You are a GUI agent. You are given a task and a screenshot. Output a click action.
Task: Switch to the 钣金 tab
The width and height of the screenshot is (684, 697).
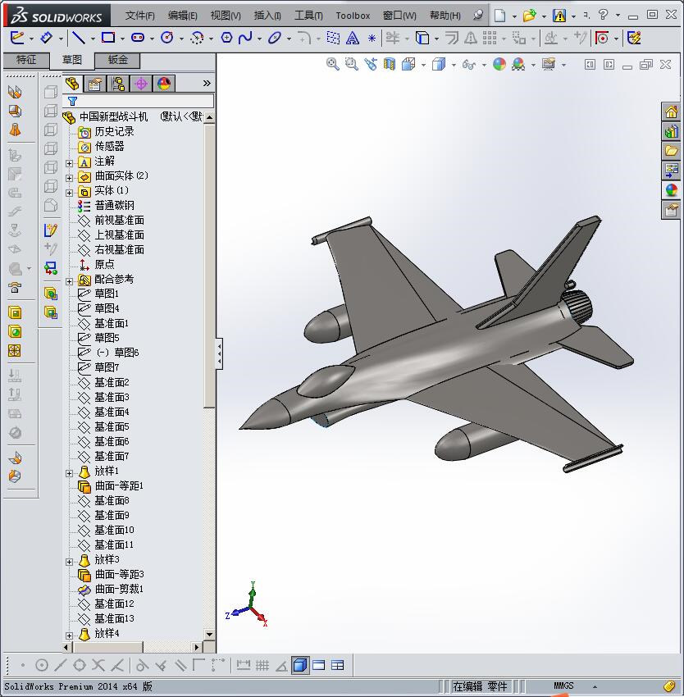(x=118, y=60)
